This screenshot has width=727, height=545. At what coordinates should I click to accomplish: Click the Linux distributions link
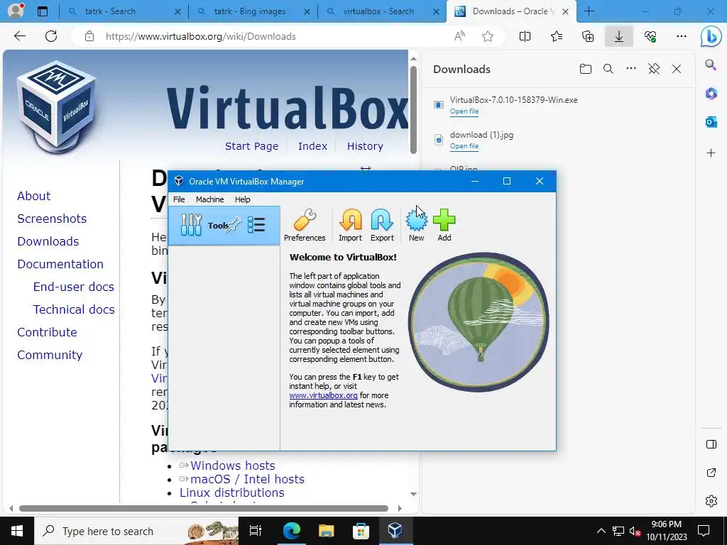(x=232, y=492)
